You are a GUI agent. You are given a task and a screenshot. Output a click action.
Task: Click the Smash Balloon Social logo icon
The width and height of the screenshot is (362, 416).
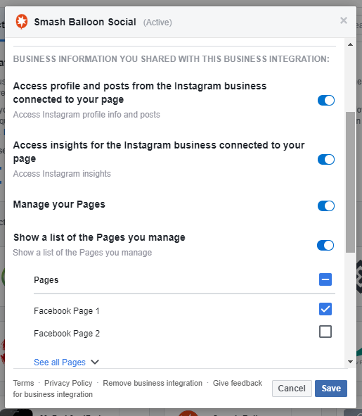pyautogui.click(x=22, y=22)
